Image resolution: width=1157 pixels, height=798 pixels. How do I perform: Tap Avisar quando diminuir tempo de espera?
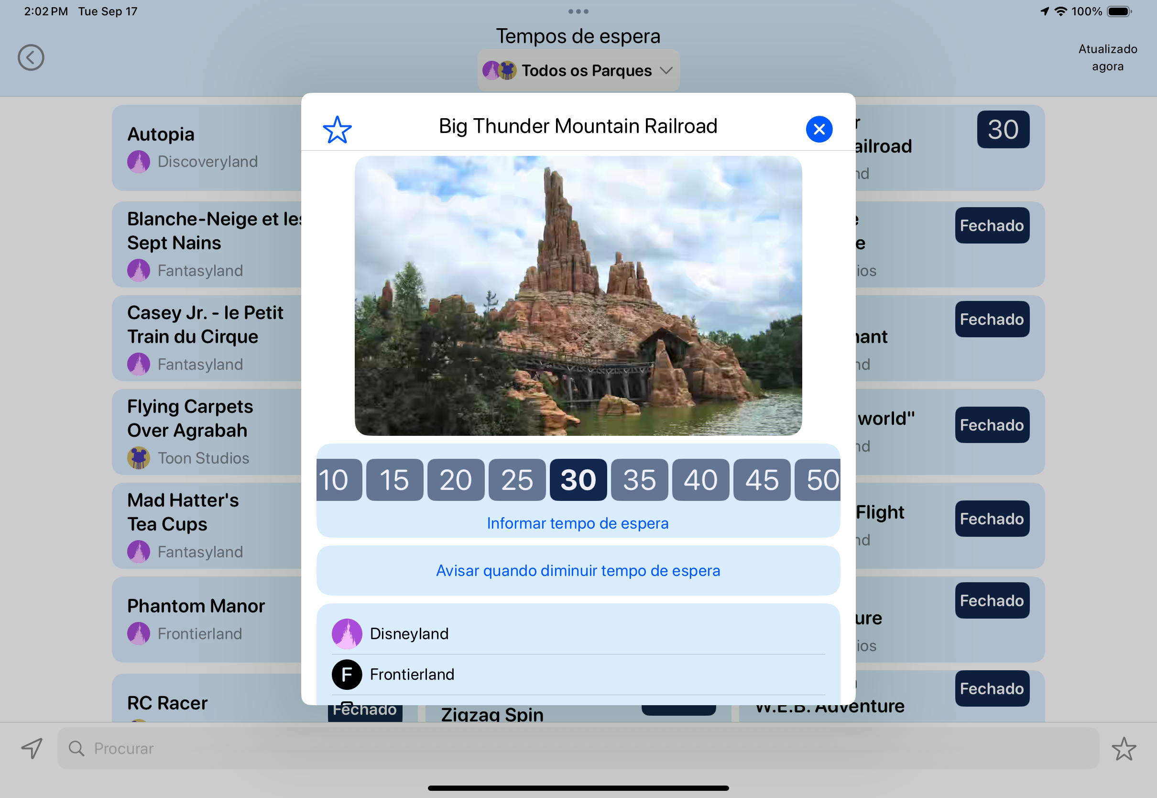click(x=578, y=570)
